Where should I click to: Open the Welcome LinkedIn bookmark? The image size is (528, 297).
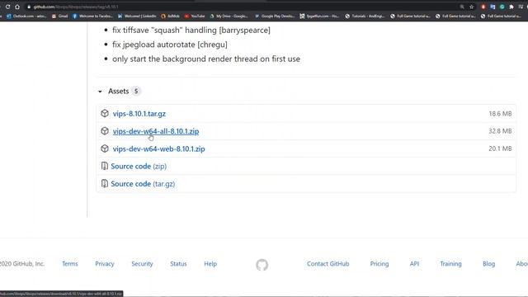tap(137, 16)
